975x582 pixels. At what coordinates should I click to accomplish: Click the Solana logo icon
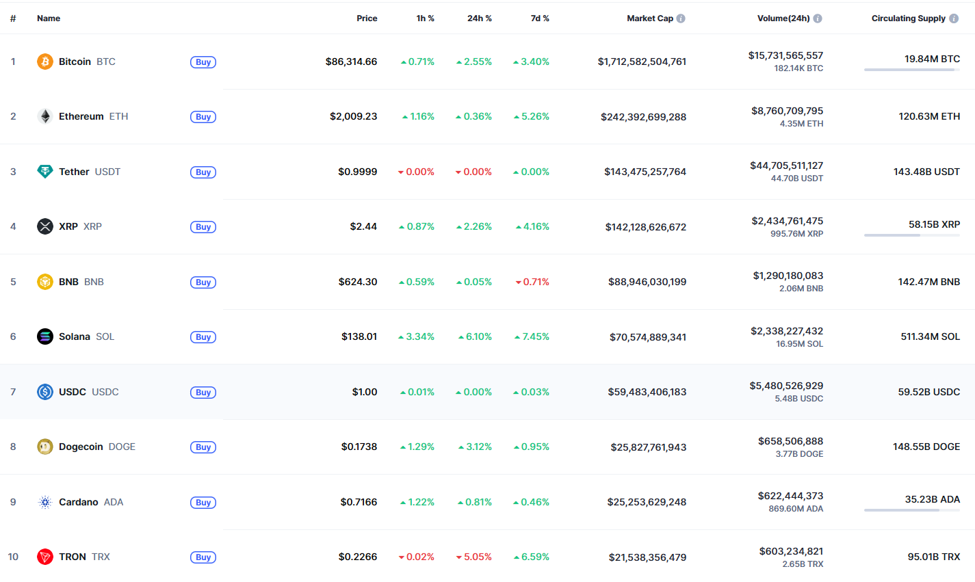tap(45, 336)
